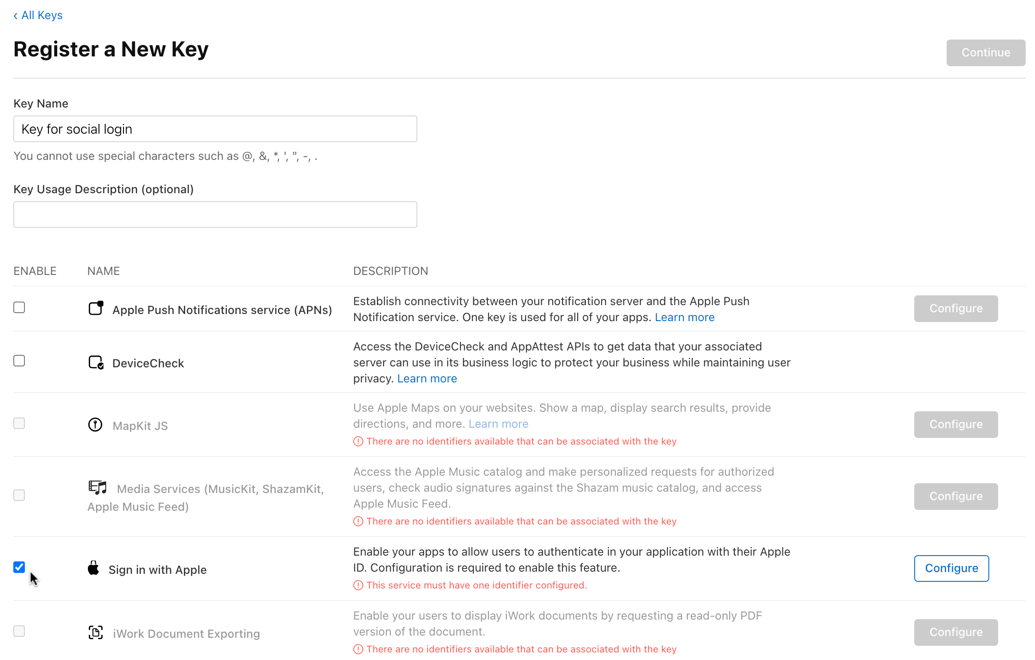The width and height of the screenshot is (1035, 660).
Task: Click the DESCRIPTION column header
Action: (x=391, y=271)
